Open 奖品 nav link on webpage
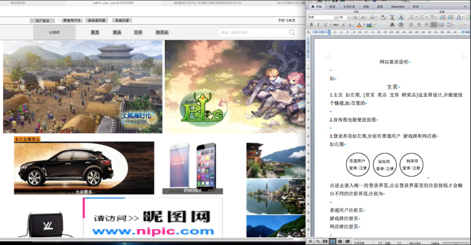471x245 pixels. point(117,32)
